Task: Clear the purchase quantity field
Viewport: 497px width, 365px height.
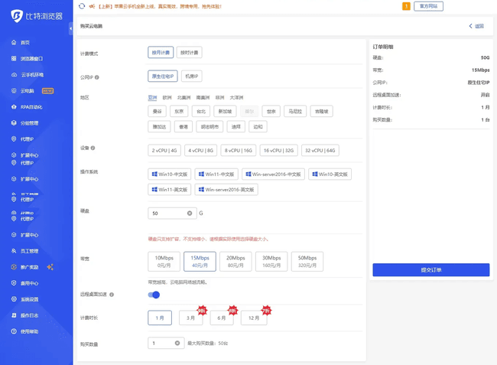Action: pyautogui.click(x=177, y=343)
